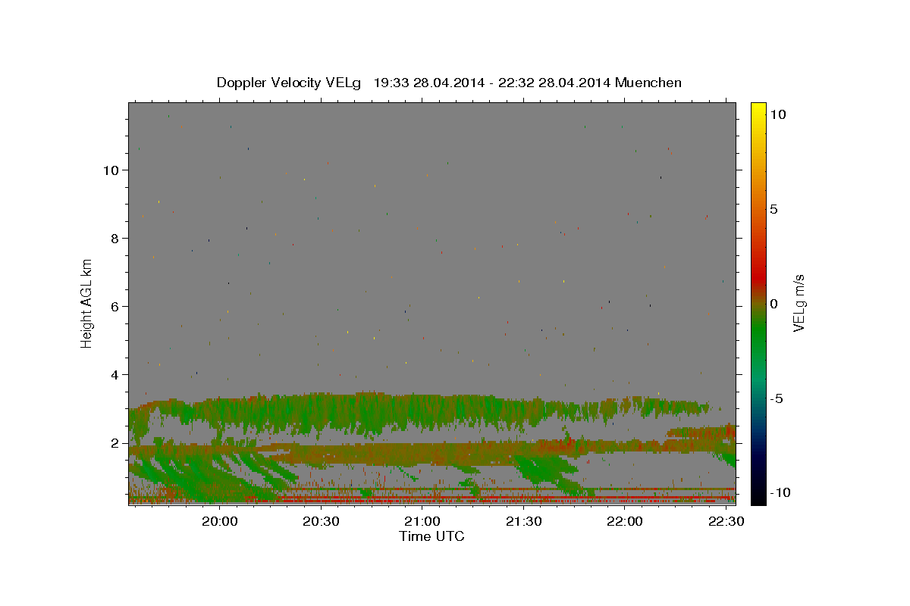Click the colorbar tick label 5
The width and height of the screenshot is (910, 606).
(773, 209)
